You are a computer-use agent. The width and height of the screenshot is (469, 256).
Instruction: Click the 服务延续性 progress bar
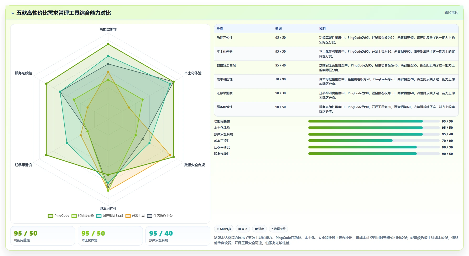point(374,154)
